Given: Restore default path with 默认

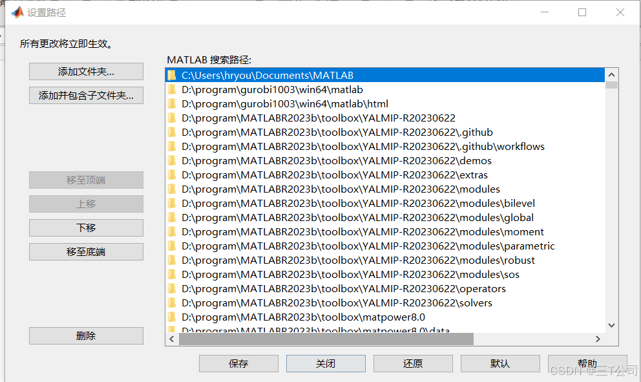Looking at the screenshot, I should click(x=500, y=364).
